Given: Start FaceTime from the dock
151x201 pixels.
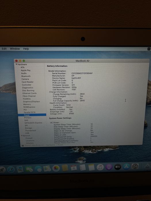Looking at the screenshot, I should tap(29, 169).
